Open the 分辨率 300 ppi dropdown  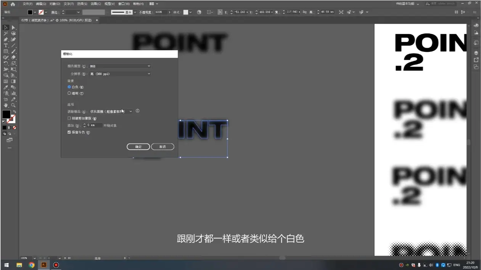pos(120,73)
